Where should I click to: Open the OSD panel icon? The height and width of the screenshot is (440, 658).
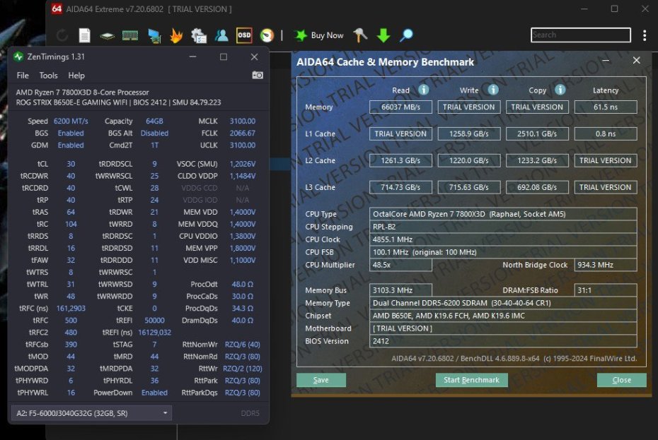[244, 35]
